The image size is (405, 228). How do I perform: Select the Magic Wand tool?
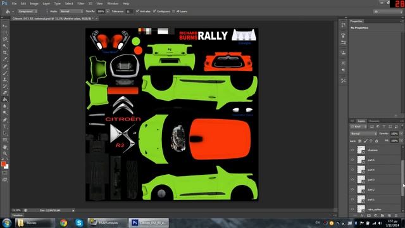pyautogui.click(x=4, y=46)
